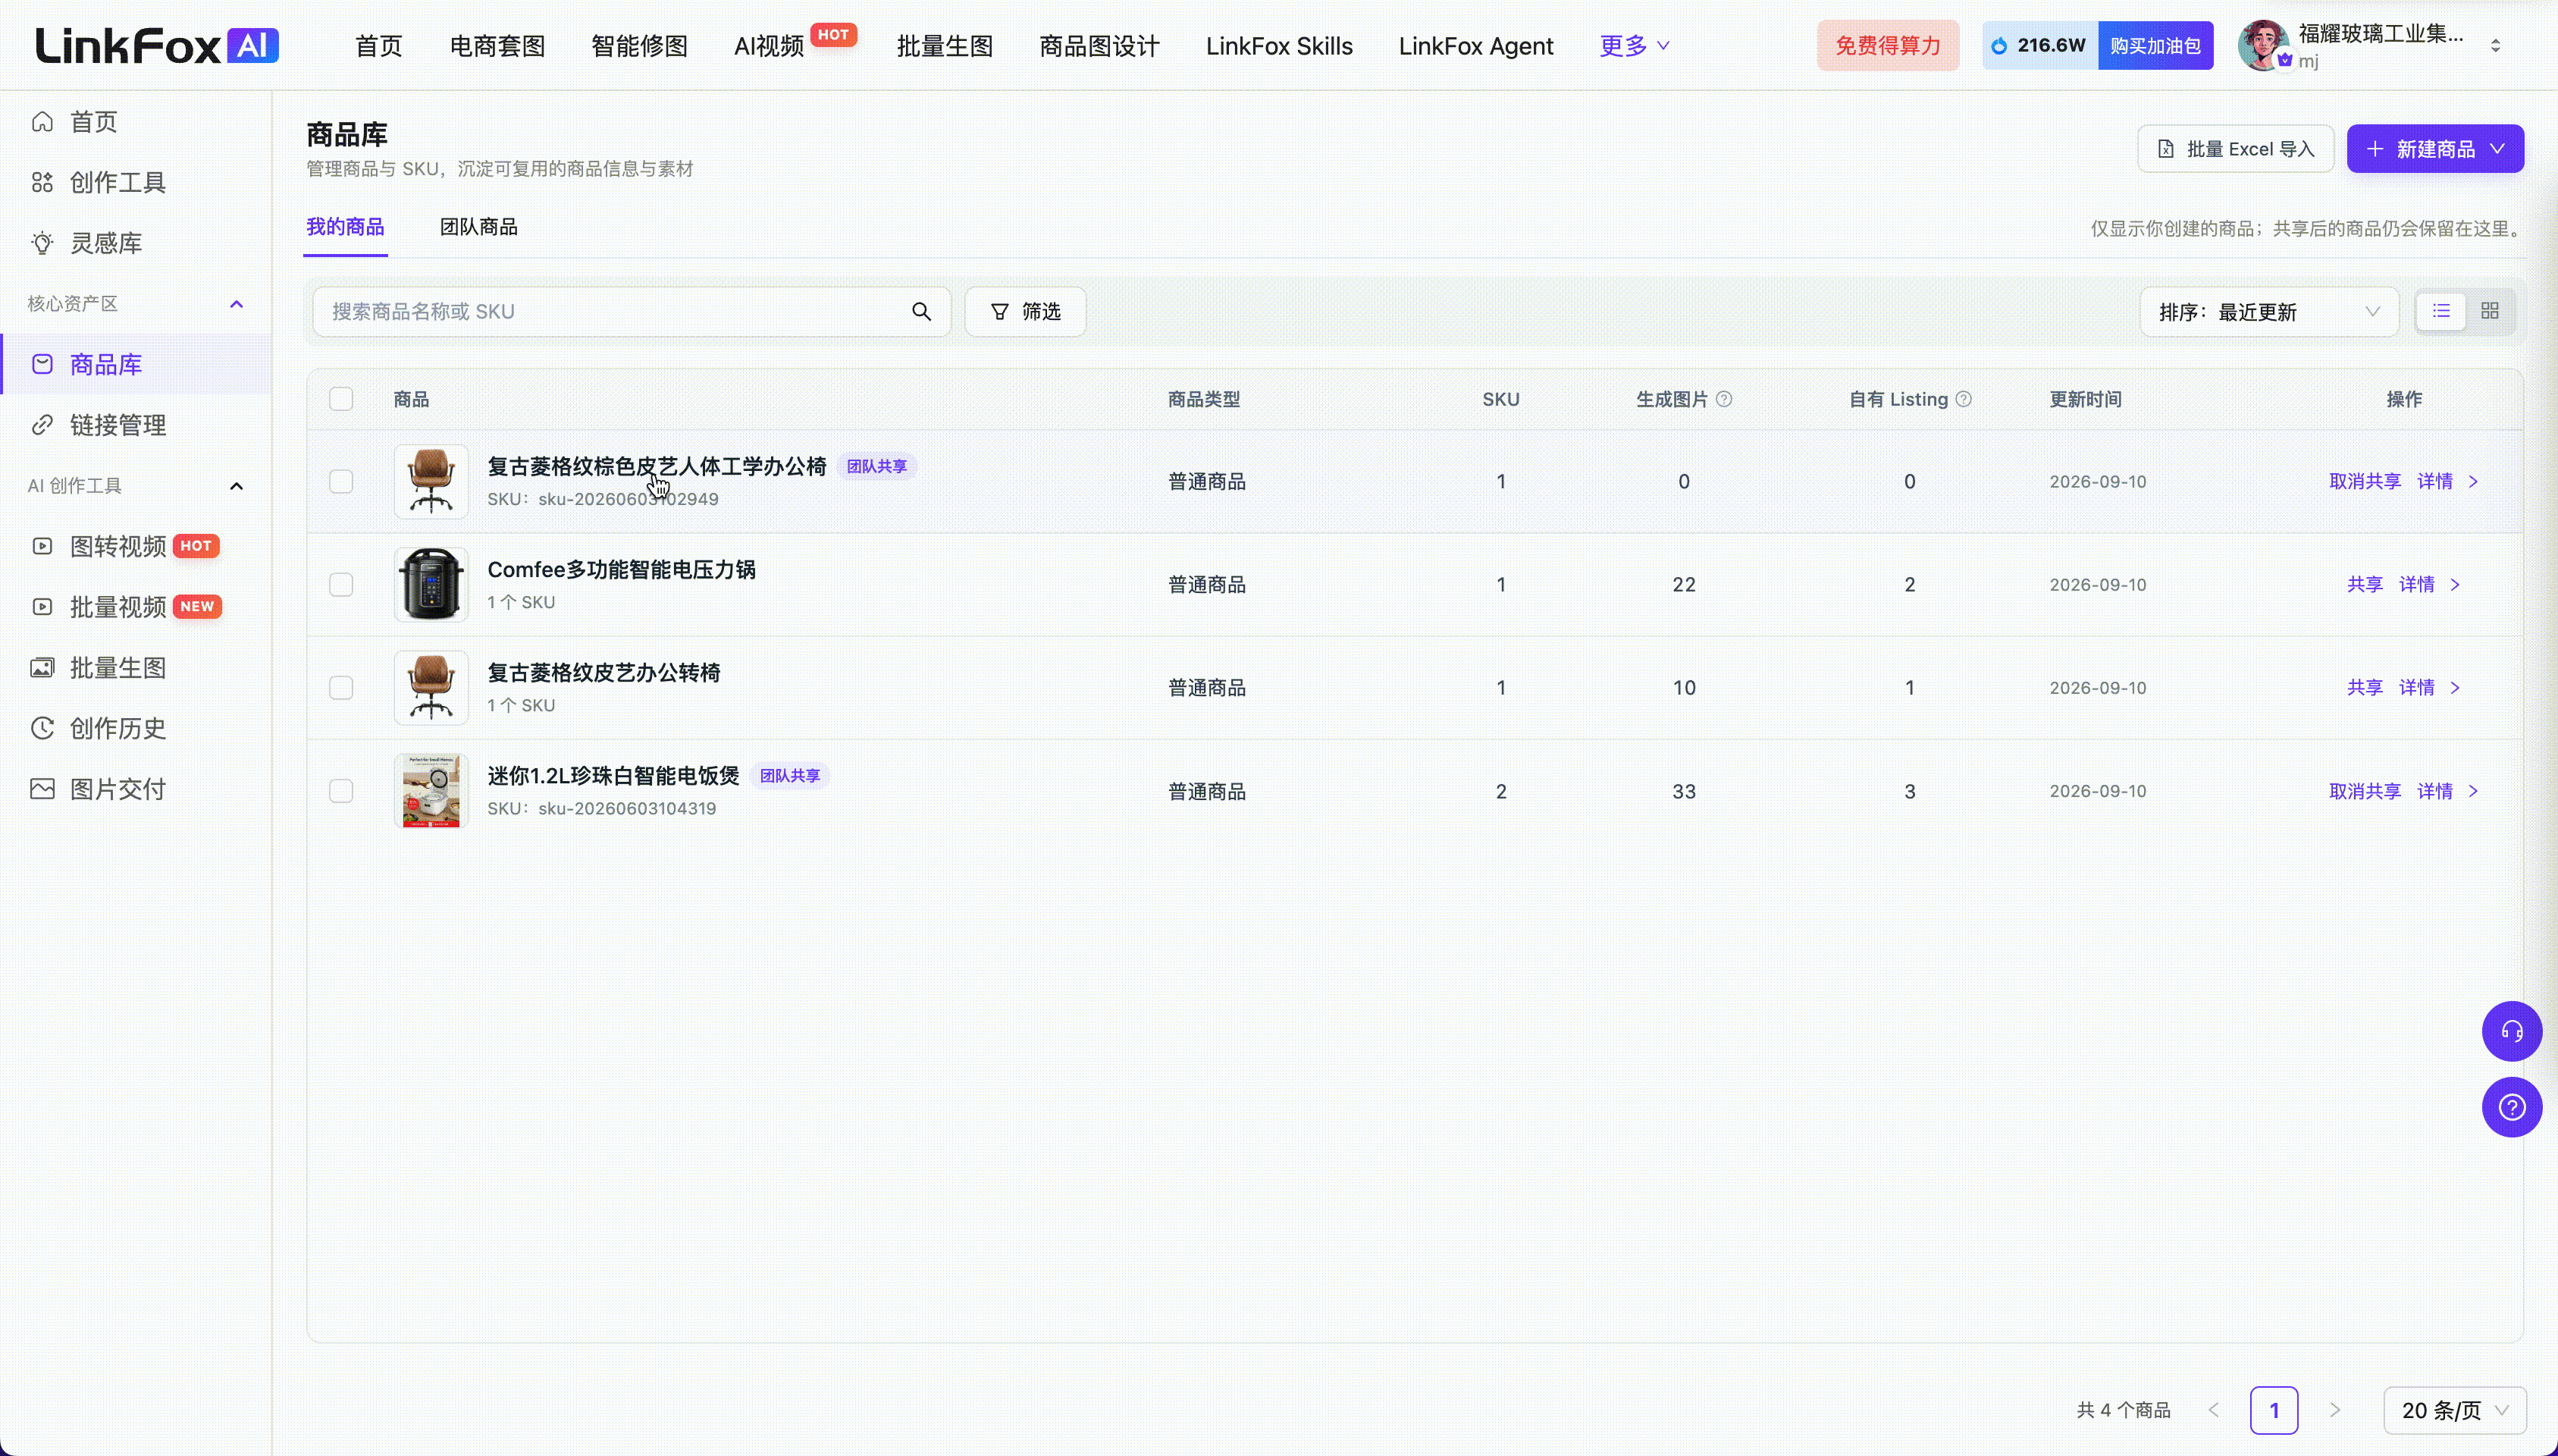Image resolution: width=2558 pixels, height=1456 pixels.
Task: Click the search magnifier icon
Action: tap(920, 312)
